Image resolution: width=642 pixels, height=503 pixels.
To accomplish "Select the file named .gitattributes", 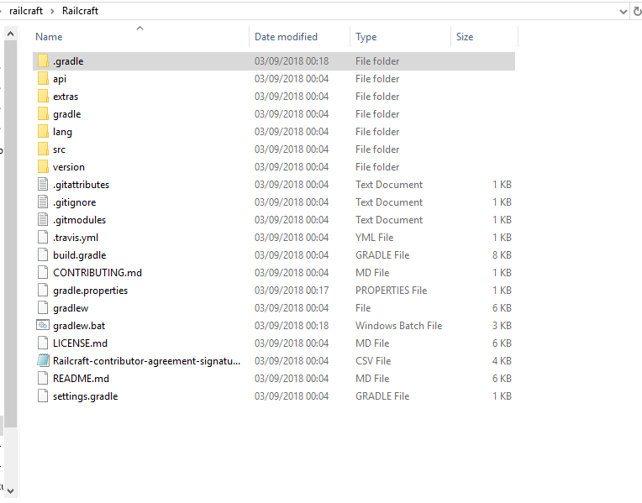I will [x=81, y=185].
